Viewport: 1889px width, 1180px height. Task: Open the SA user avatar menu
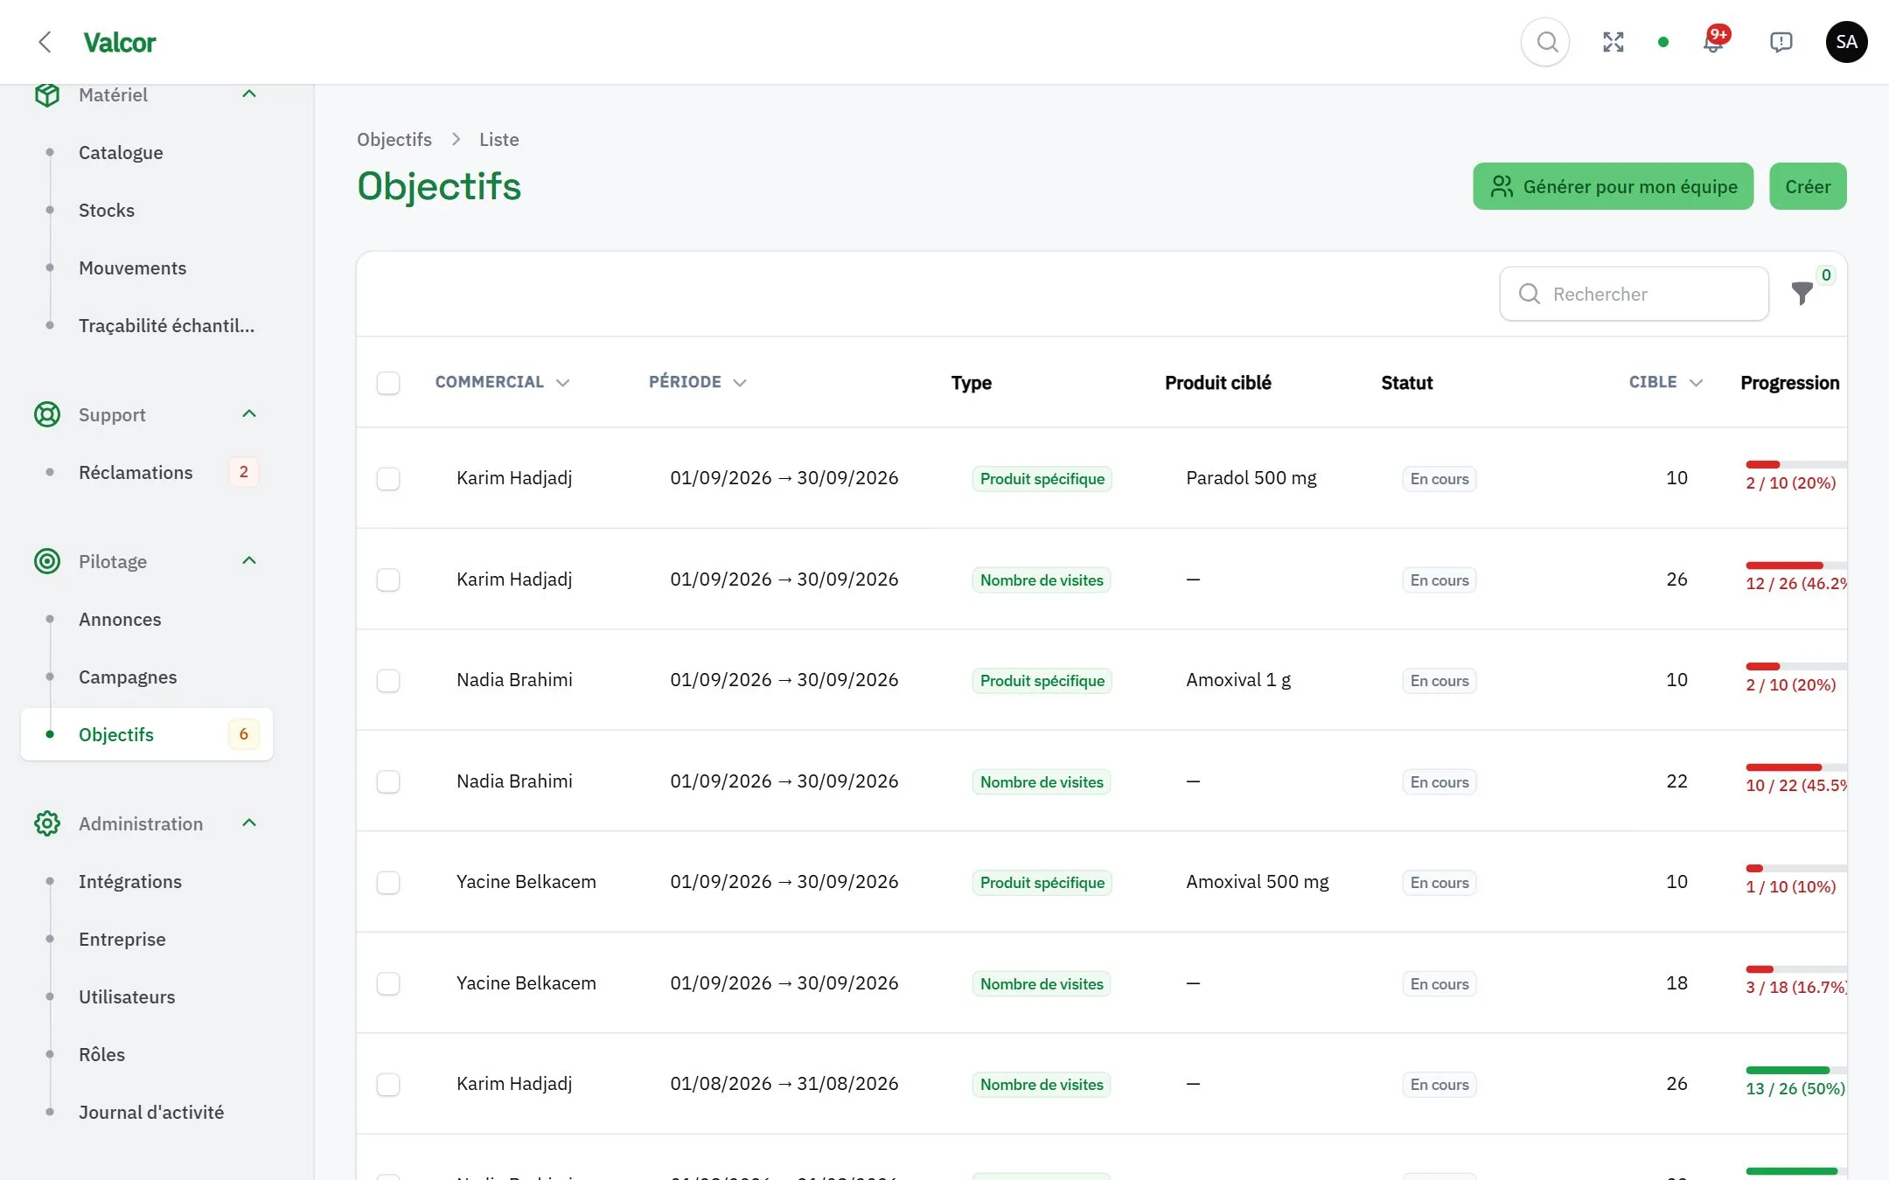(x=1847, y=42)
